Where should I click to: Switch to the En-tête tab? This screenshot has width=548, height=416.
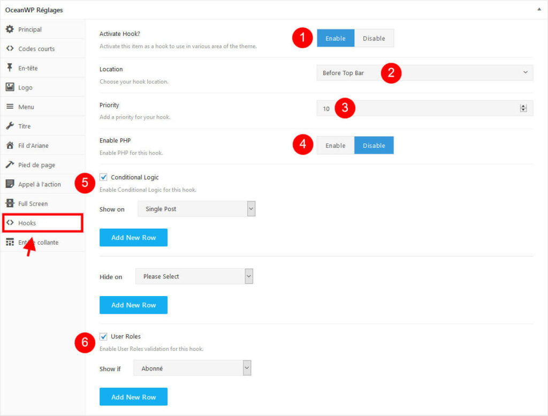coord(43,68)
